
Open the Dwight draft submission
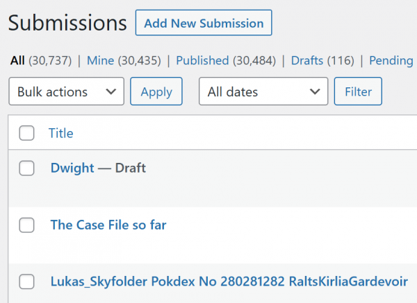72,168
